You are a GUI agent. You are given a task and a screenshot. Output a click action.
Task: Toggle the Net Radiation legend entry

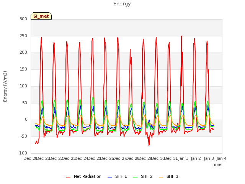[84, 176]
